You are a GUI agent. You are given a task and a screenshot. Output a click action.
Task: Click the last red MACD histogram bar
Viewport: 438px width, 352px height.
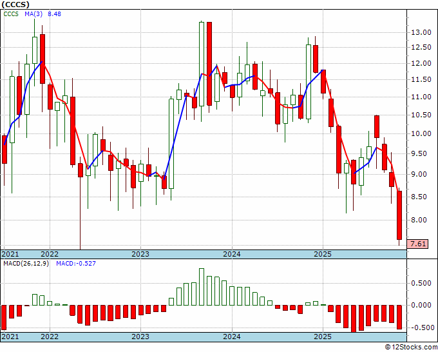(x=399, y=317)
